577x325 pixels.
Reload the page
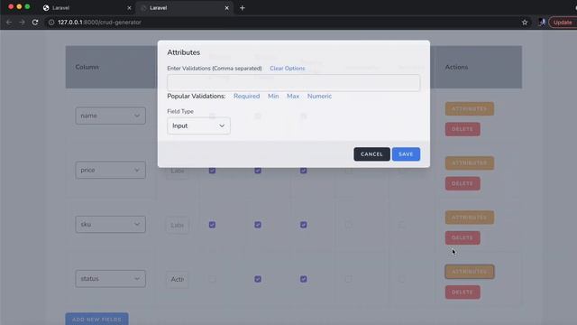coord(35,23)
